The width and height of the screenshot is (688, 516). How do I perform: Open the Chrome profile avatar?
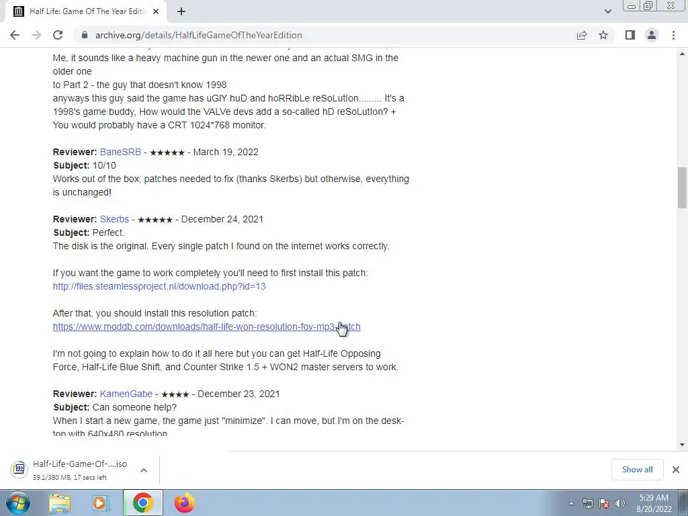coord(652,35)
